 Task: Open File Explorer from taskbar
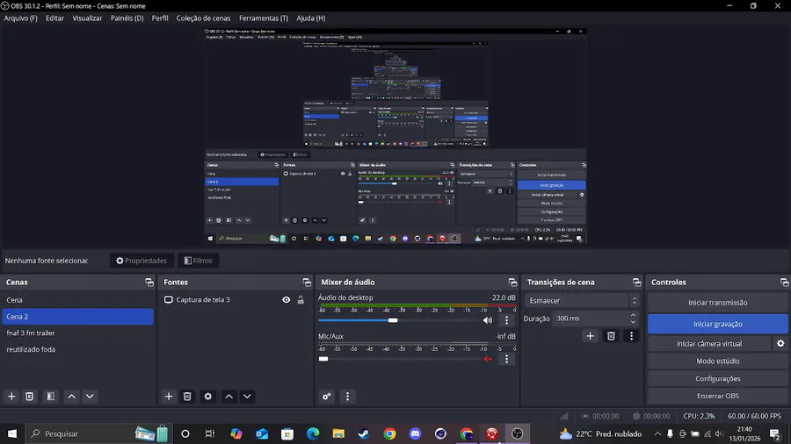point(338,433)
